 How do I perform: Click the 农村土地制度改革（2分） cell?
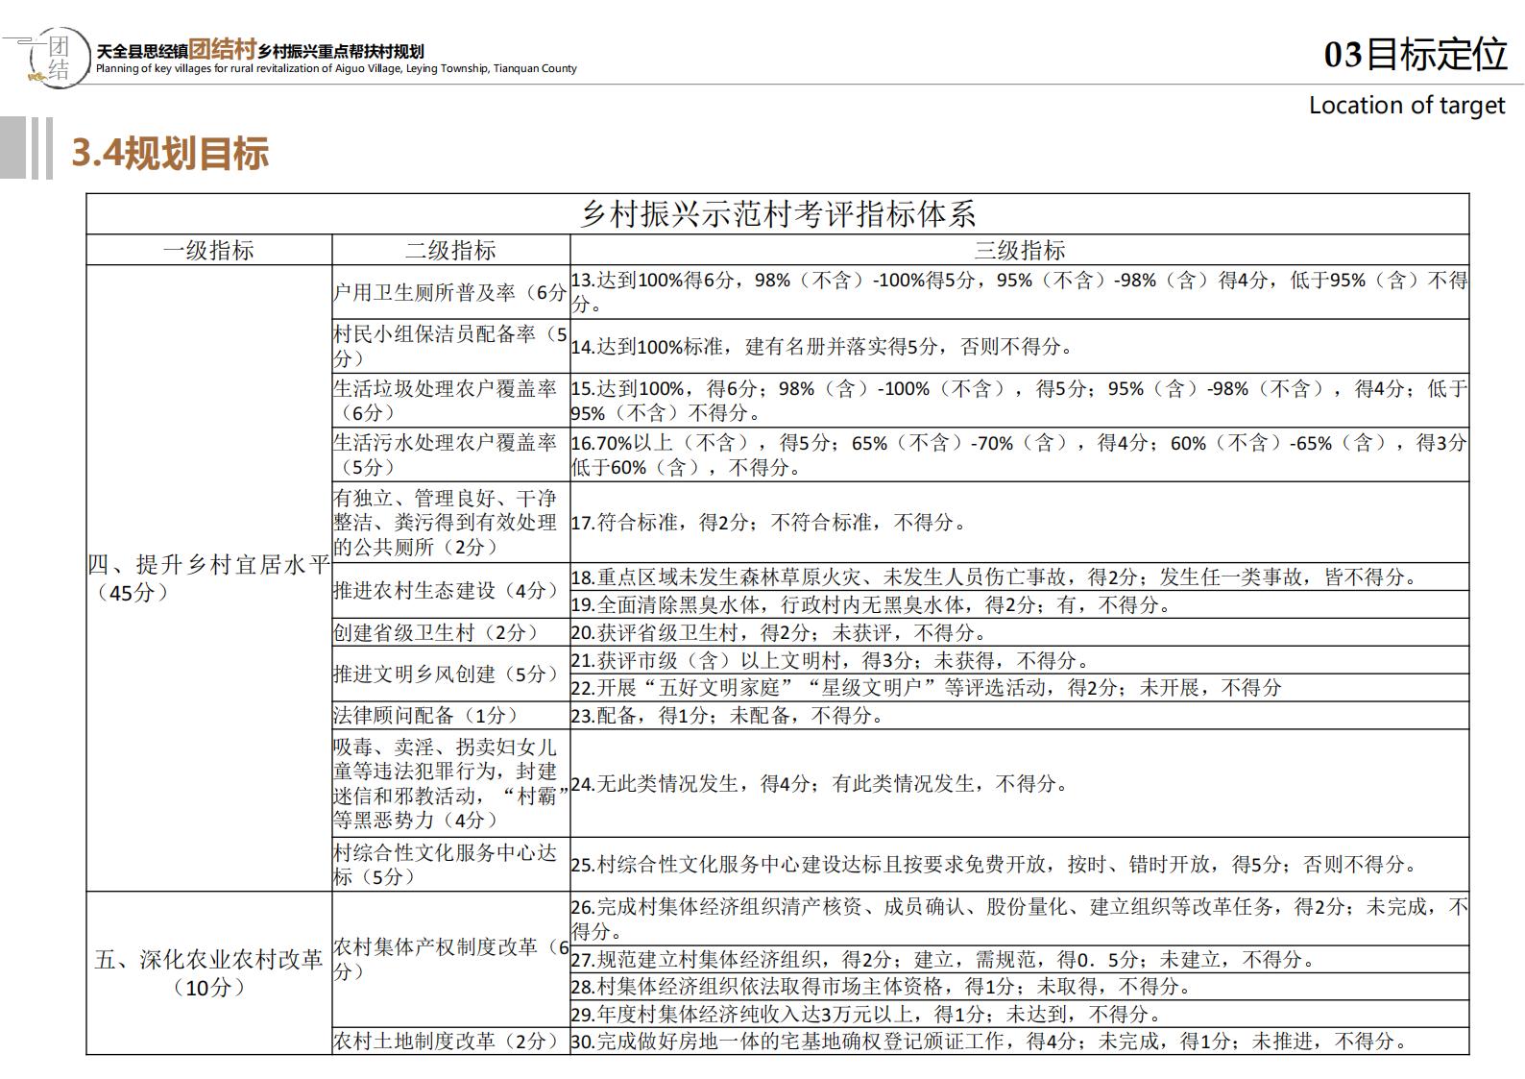[x=450, y=1041]
